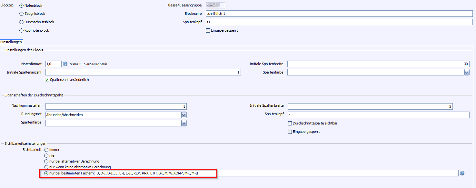Click the Blockname input field

coord(339,14)
